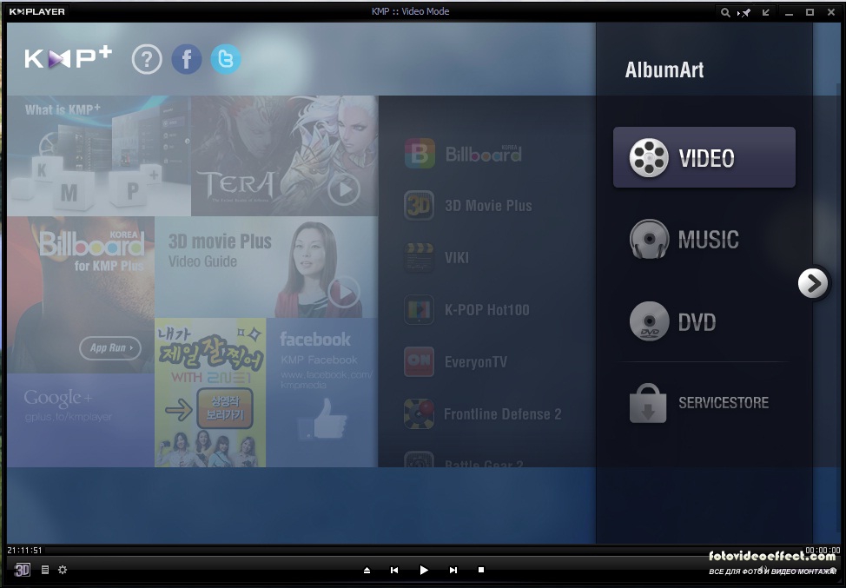846x588 pixels.
Task: Open Frontline Defense 2 app in list
Action: tap(484, 413)
